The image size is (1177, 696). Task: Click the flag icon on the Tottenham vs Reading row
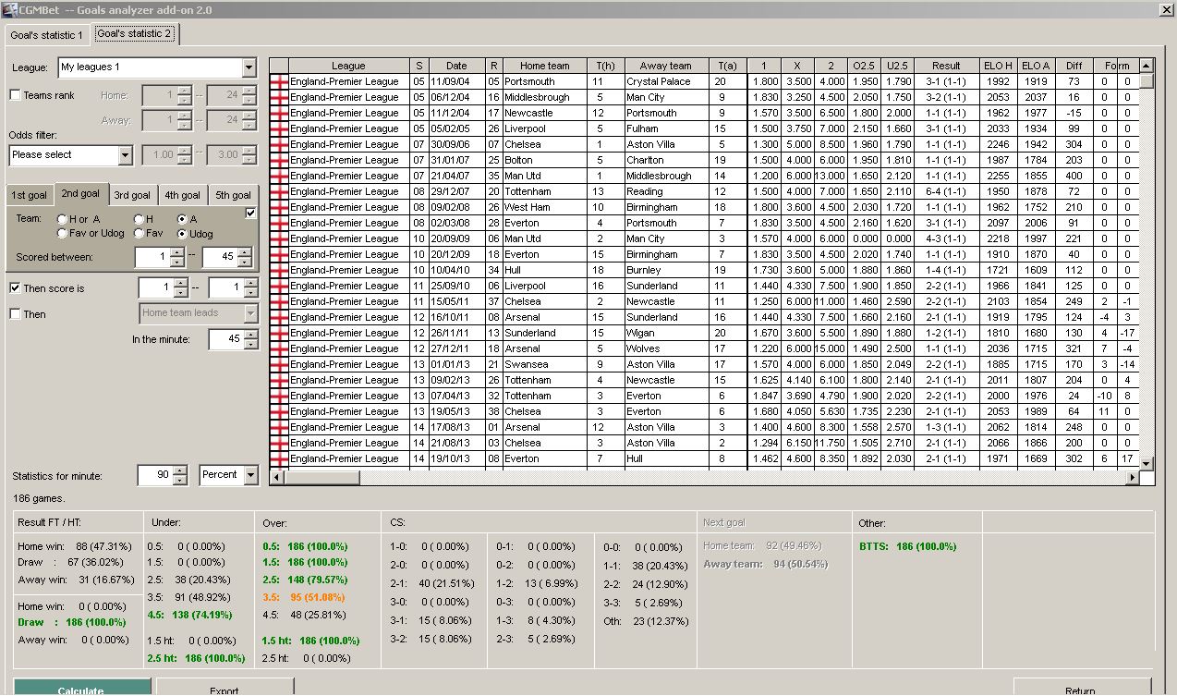278,191
